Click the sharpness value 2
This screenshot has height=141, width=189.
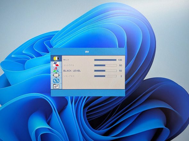(x=121, y=76)
